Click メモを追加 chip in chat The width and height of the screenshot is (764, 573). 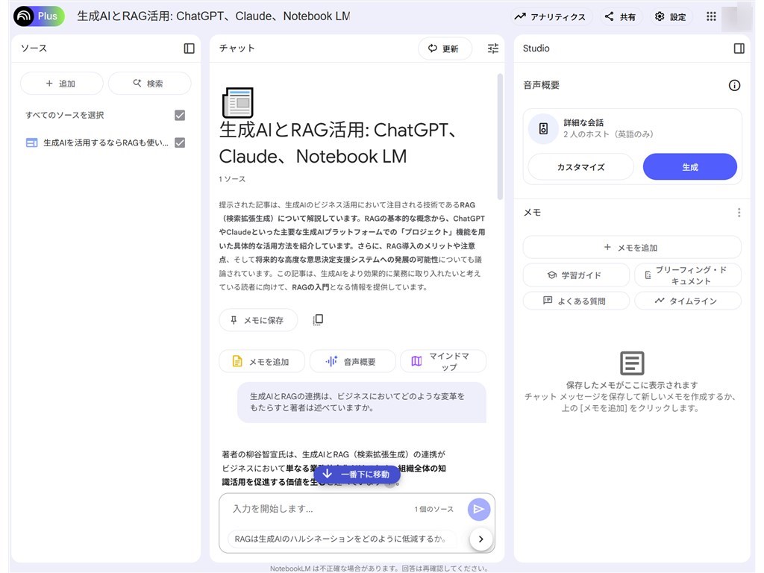(x=262, y=362)
